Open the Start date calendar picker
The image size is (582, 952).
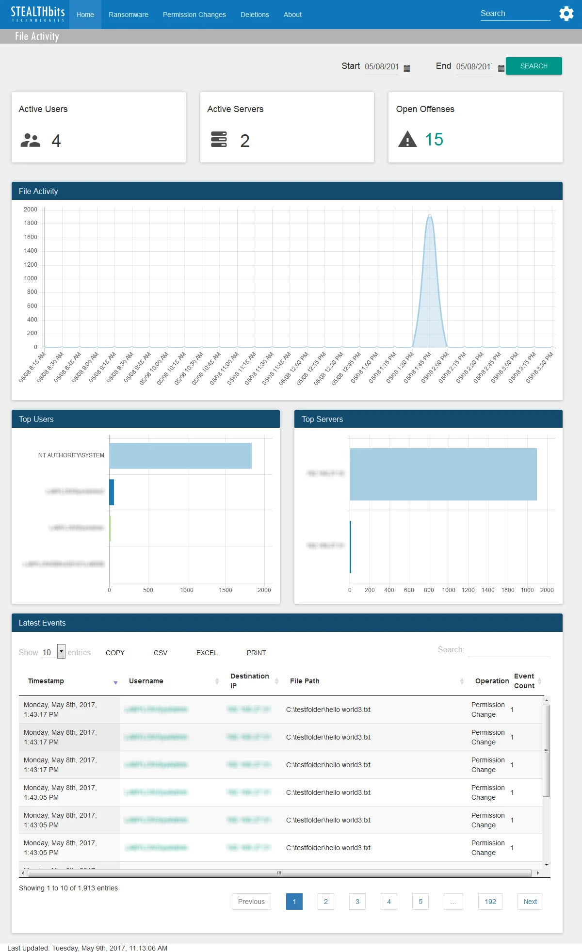[407, 68]
